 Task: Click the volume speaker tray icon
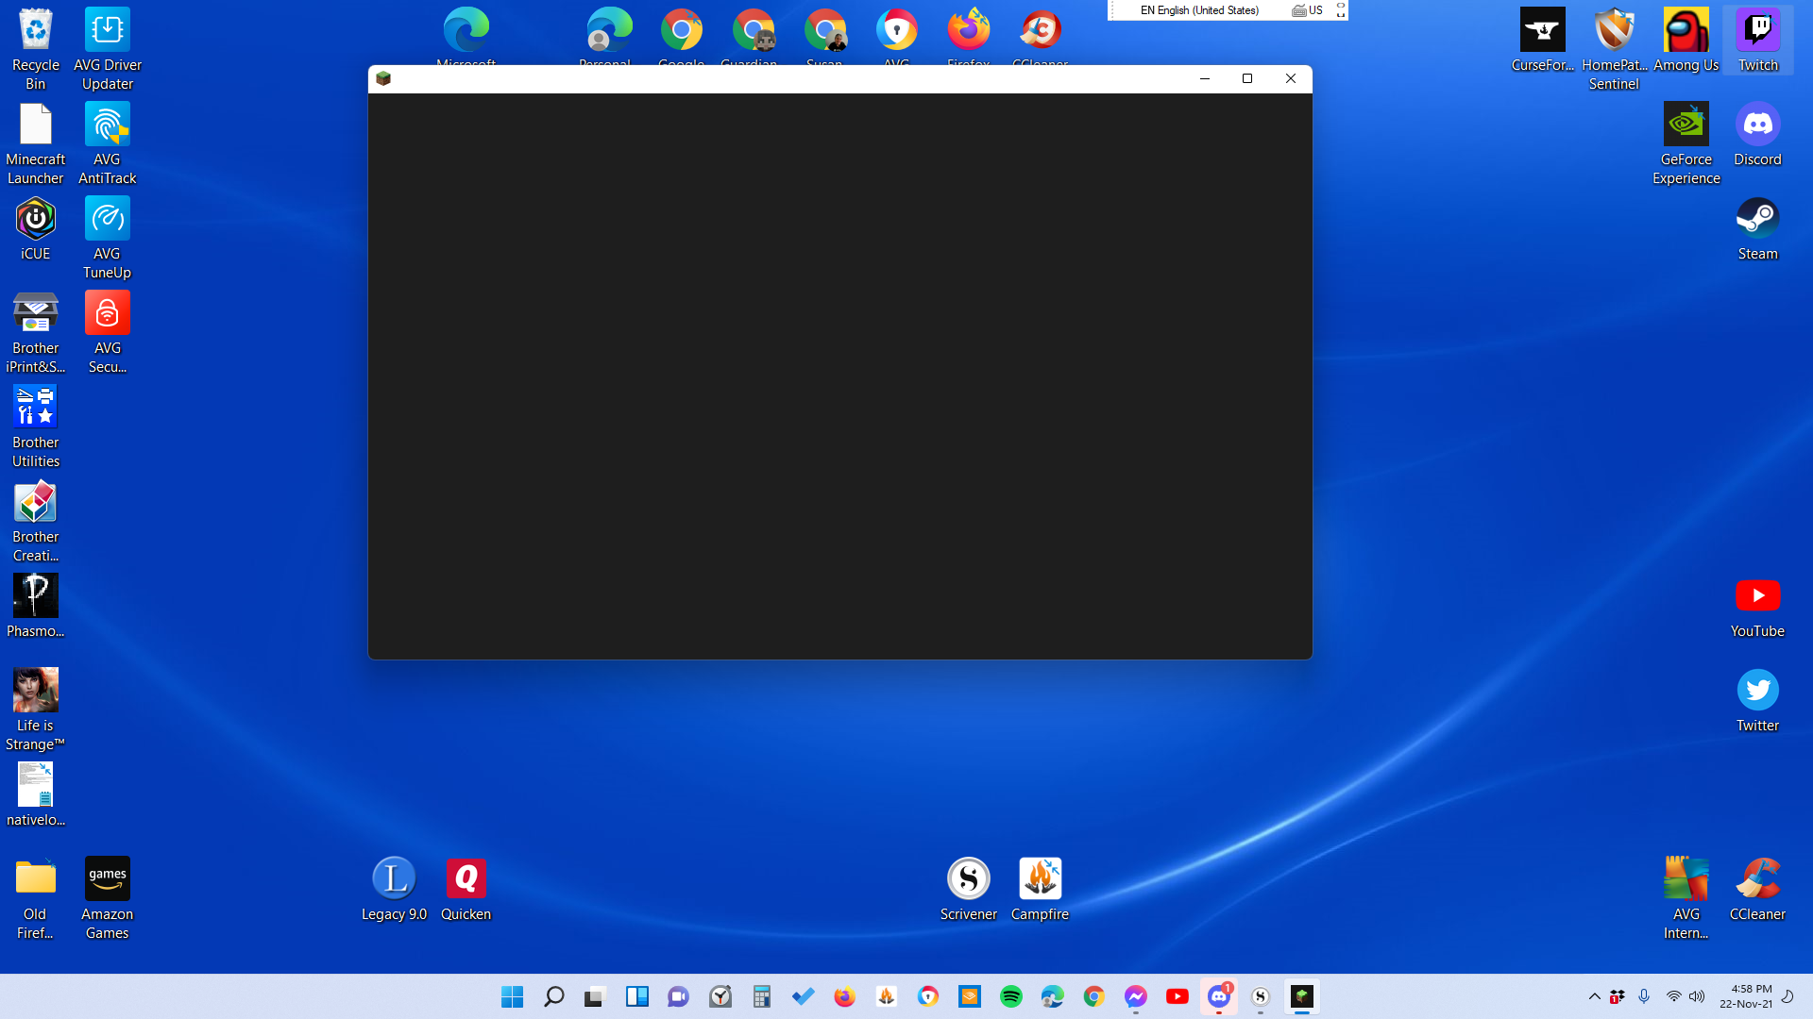coord(1697,996)
